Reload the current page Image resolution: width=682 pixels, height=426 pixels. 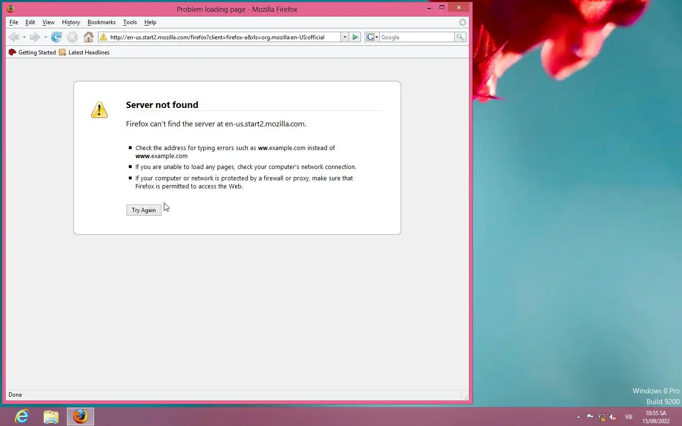(x=56, y=37)
